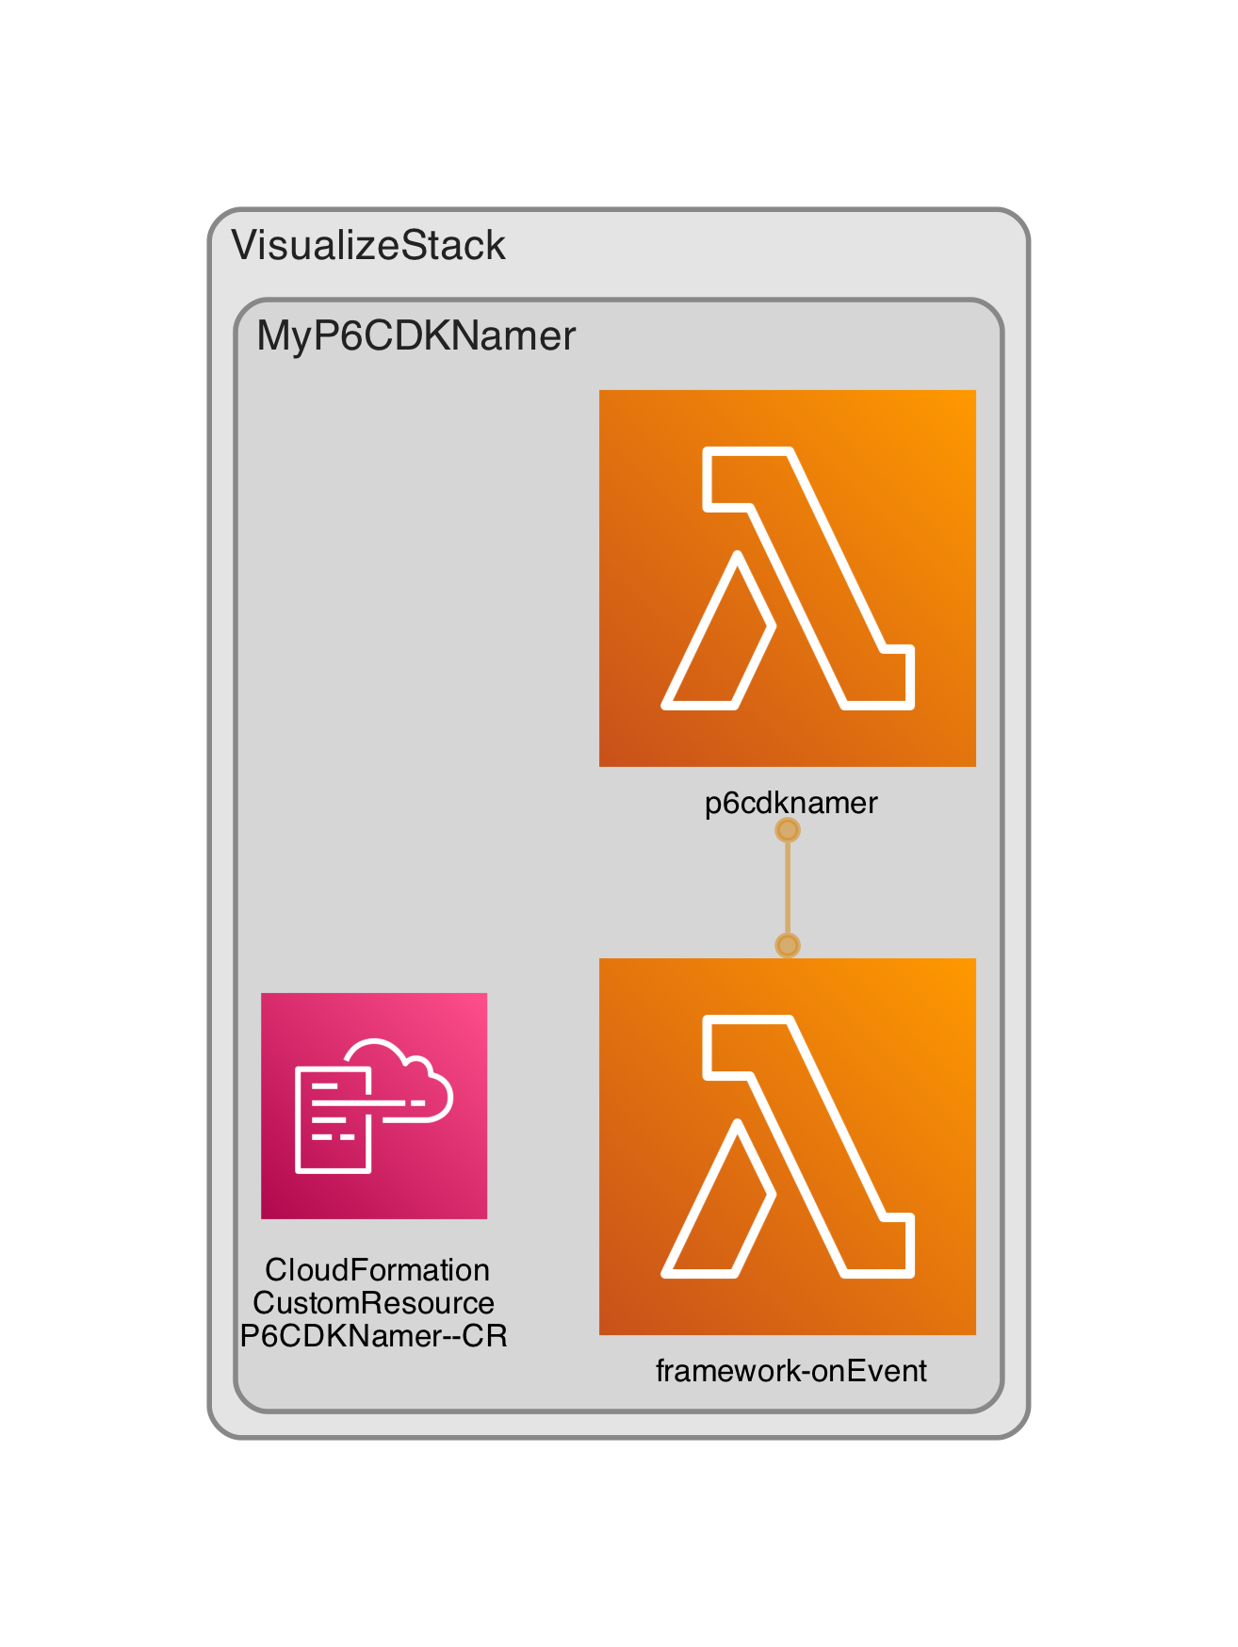Viewport: 1238px width, 1647px height.
Task: Click the framework-onEvent text label
Action: pos(791,1370)
